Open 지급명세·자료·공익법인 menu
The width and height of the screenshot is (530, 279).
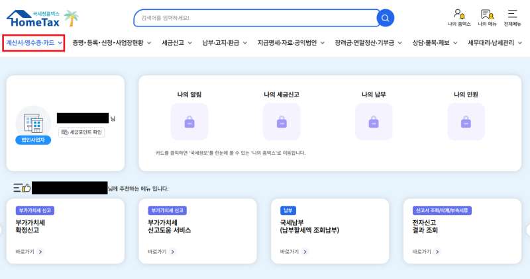(291, 43)
